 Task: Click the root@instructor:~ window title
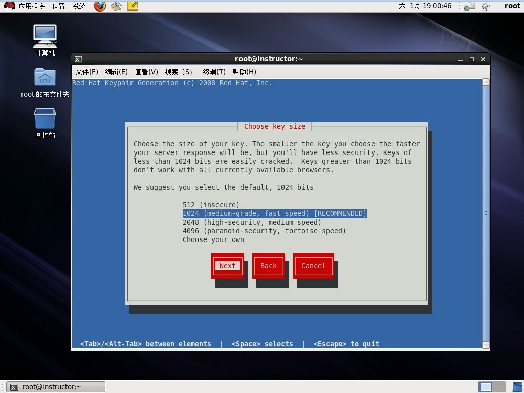point(269,59)
